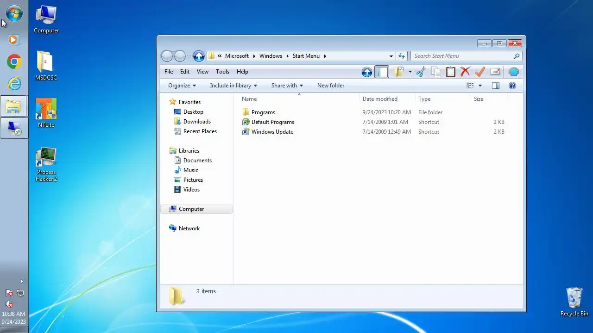Click the Forward navigation arrow

[x=180, y=56]
